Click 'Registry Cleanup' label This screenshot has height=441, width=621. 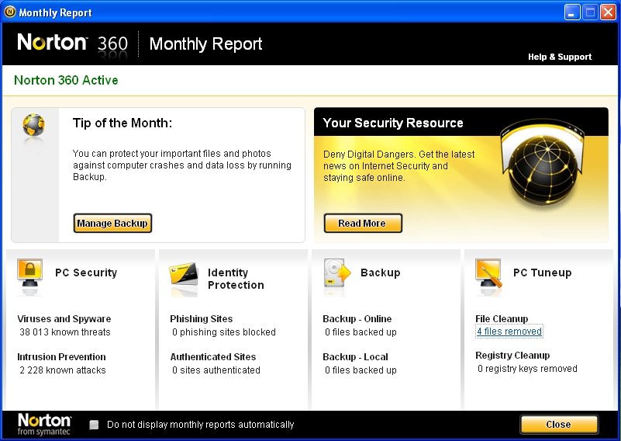(x=512, y=356)
